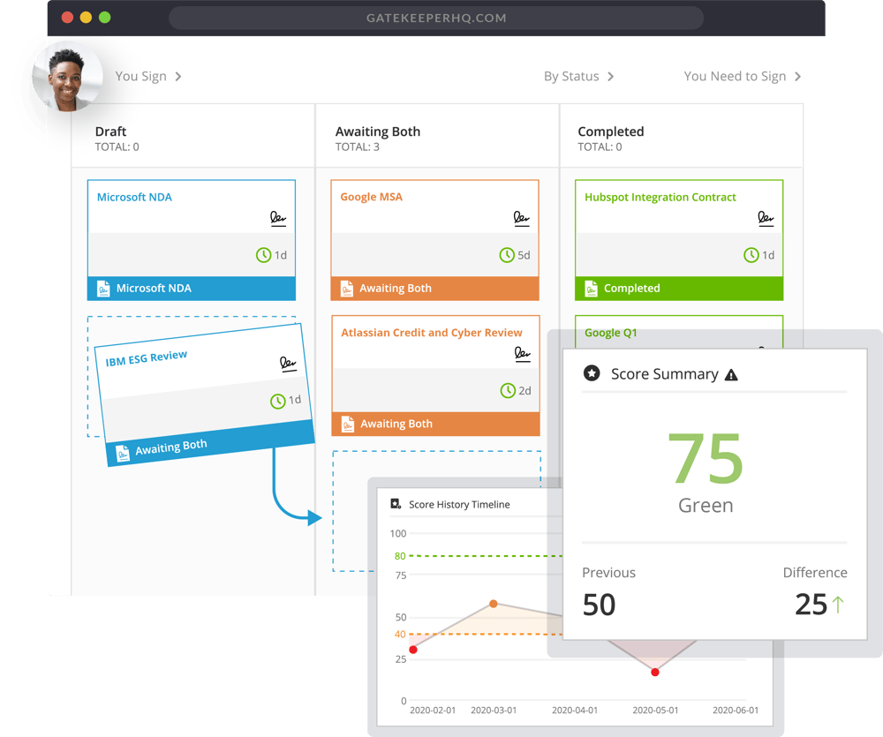The image size is (883, 737).
Task: Click red data point at 2020-02-01
Action: 412,650
